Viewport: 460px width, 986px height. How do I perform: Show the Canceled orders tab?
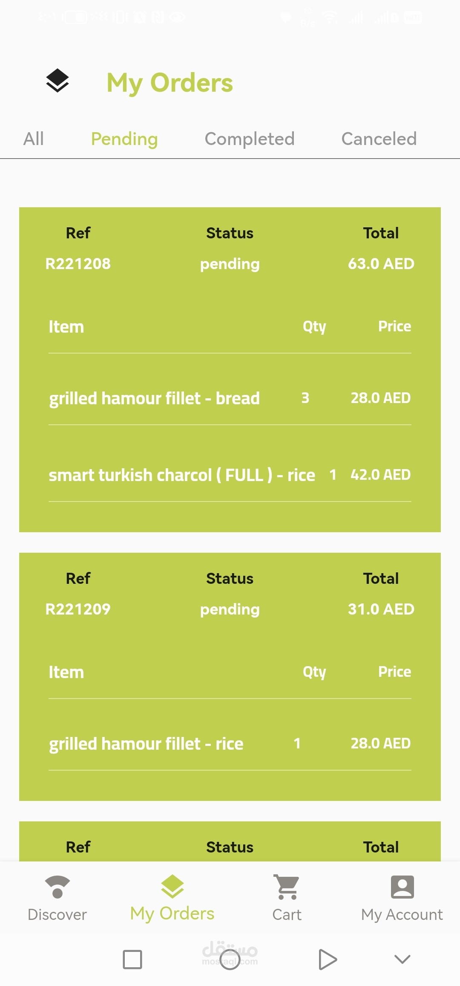(379, 139)
